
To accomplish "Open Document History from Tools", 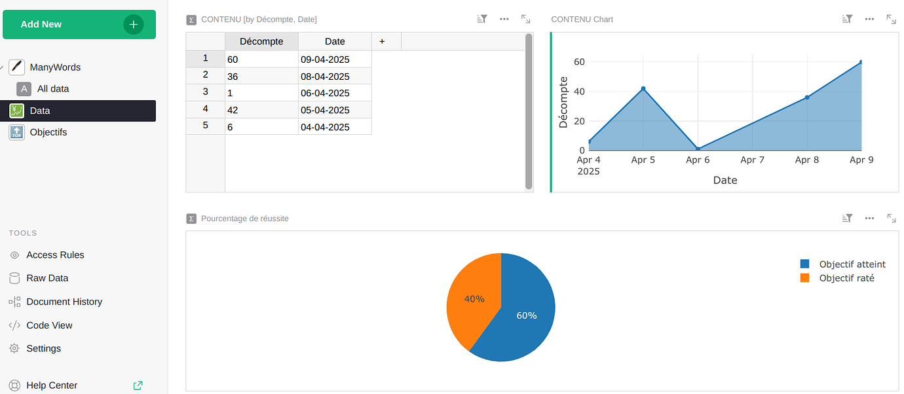I will point(64,302).
